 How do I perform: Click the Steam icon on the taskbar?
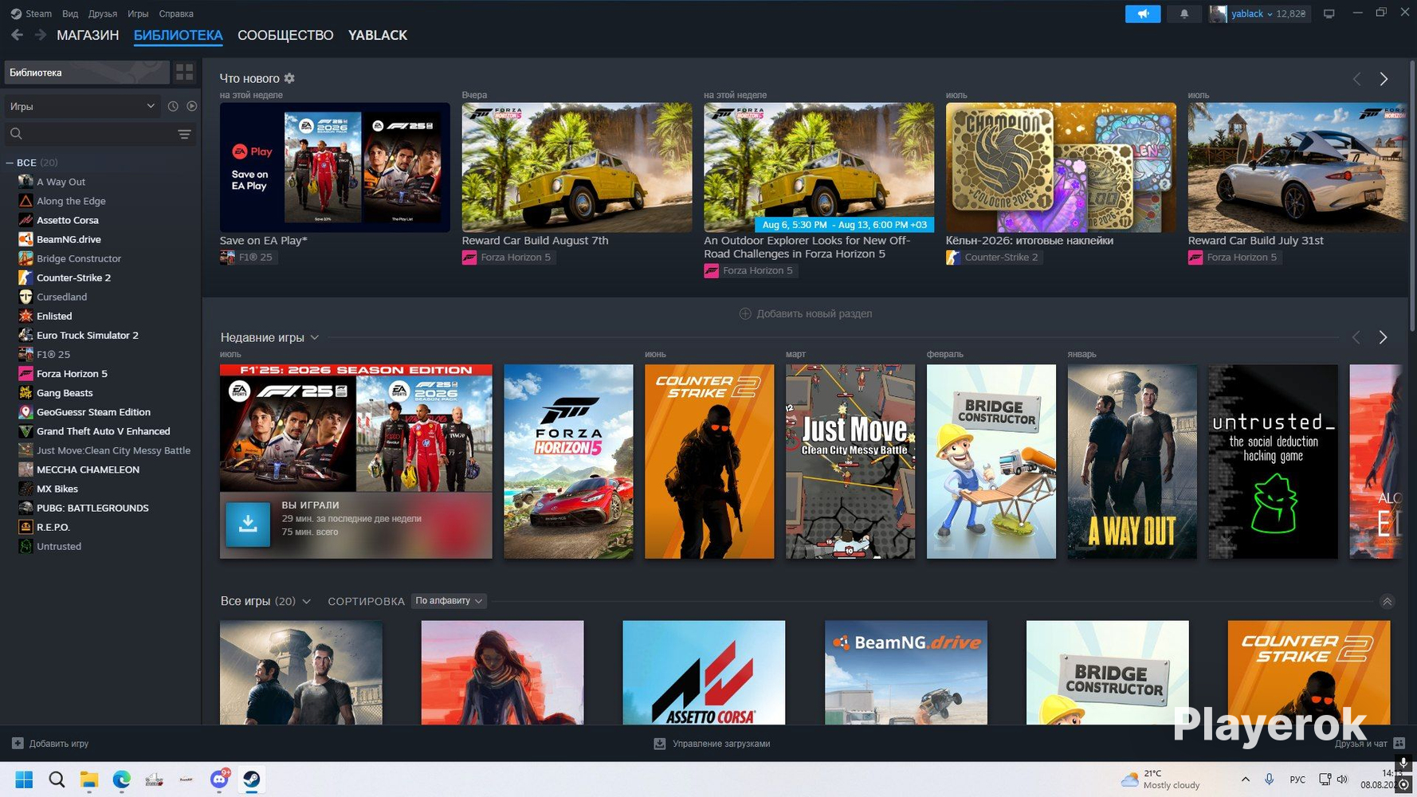pyautogui.click(x=252, y=779)
